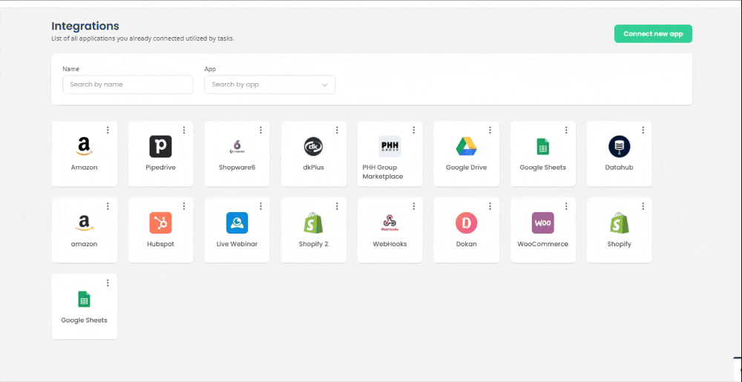Expand the Shopware6 card three-dot menu
The width and height of the screenshot is (742, 382).
260,130
